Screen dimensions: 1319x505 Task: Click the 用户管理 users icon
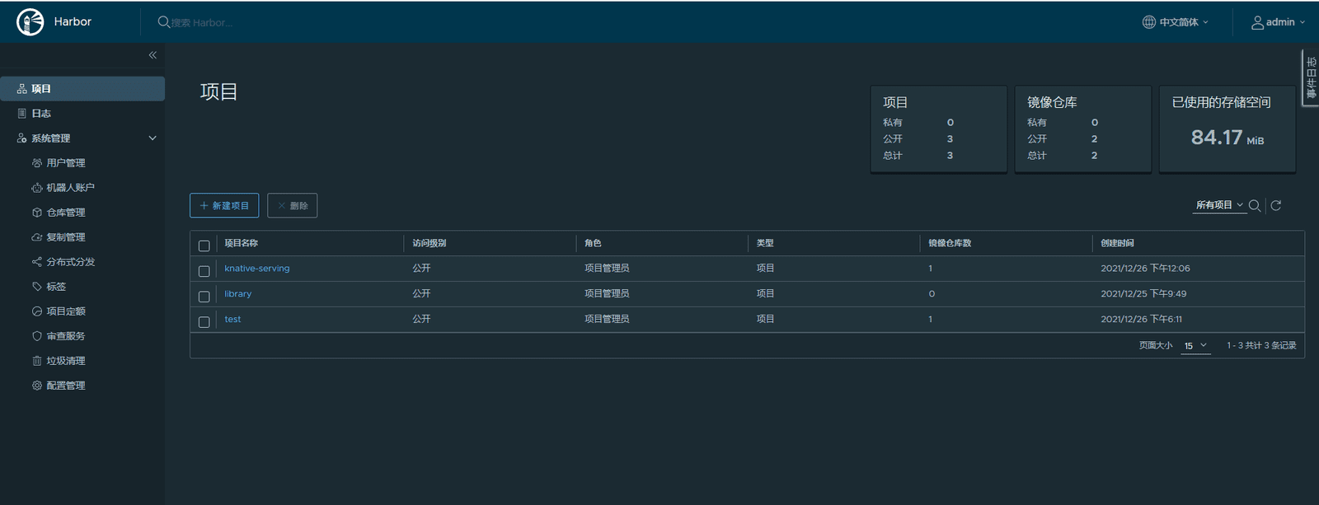(37, 163)
